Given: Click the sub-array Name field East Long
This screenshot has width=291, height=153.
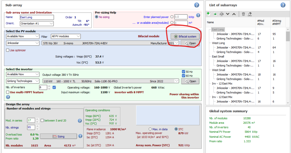Looking at the screenshot, I should tap(37, 17).
